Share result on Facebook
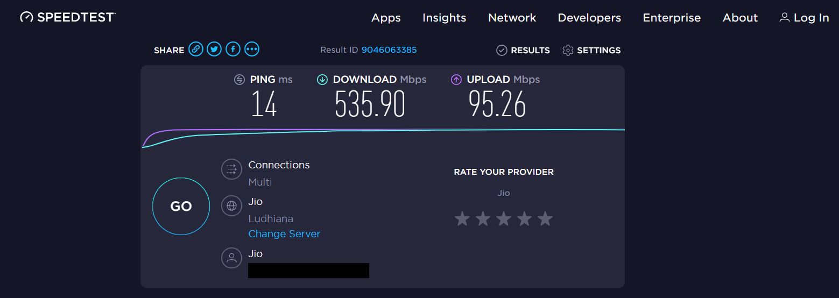 click(233, 50)
